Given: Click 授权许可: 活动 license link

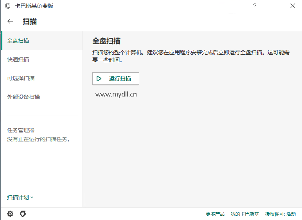Looking at the screenshot, I should [x=280, y=214].
